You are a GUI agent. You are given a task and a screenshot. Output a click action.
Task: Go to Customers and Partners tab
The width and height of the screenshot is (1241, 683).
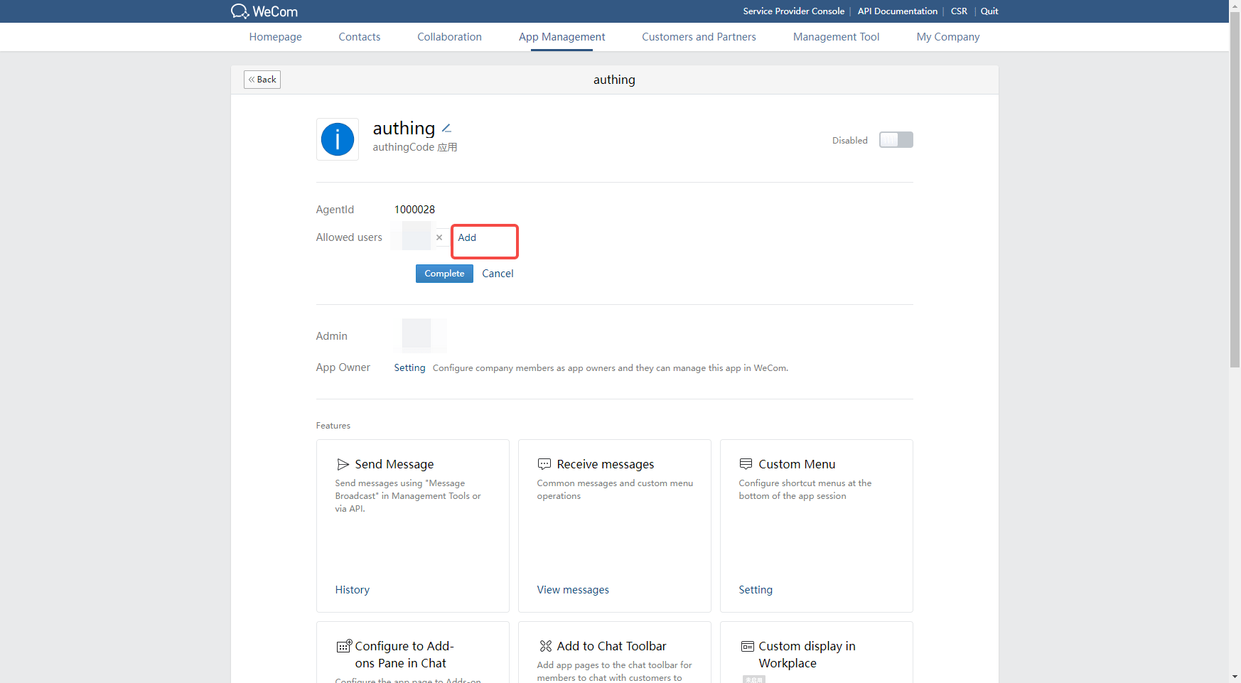(x=699, y=37)
